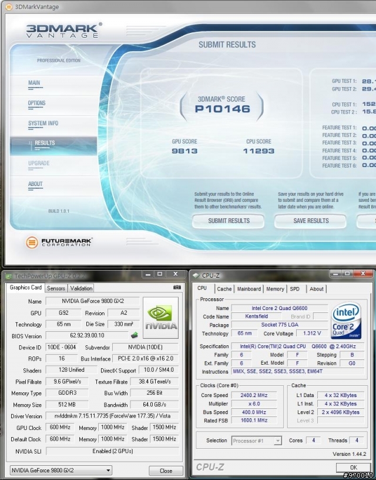Image resolution: width=376 pixels, height=480 pixels.
Task: Click the CPU-Z title bar icon
Action: click(196, 275)
